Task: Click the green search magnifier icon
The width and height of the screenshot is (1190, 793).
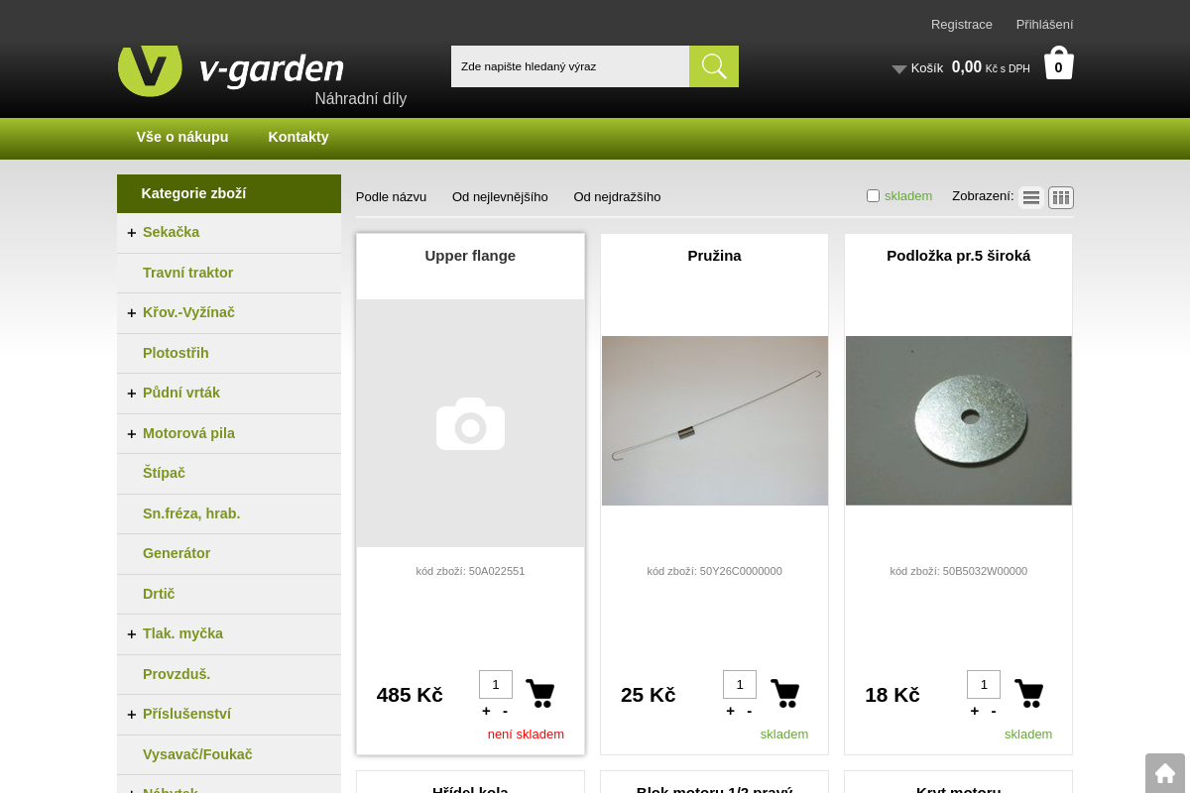Action: point(713,65)
